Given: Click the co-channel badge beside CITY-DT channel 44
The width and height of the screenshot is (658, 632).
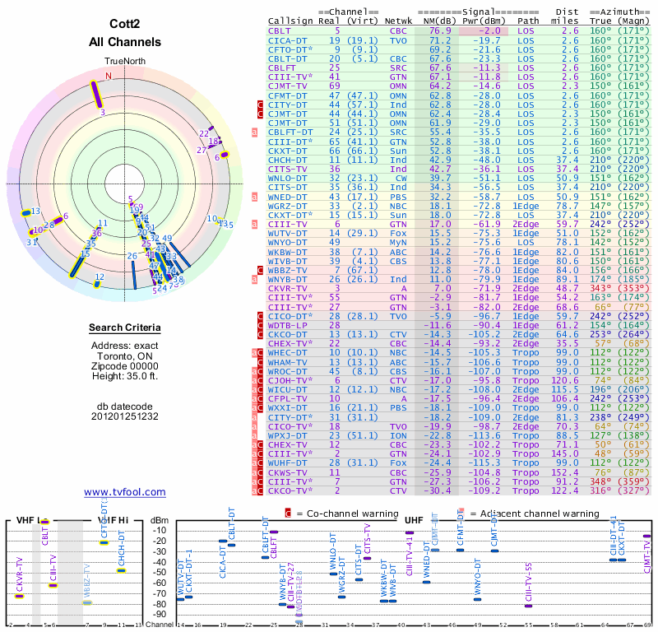Looking at the screenshot, I should [260, 105].
